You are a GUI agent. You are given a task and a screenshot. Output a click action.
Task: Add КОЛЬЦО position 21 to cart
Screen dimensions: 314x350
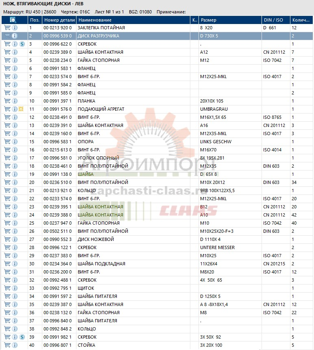click(x=7, y=190)
